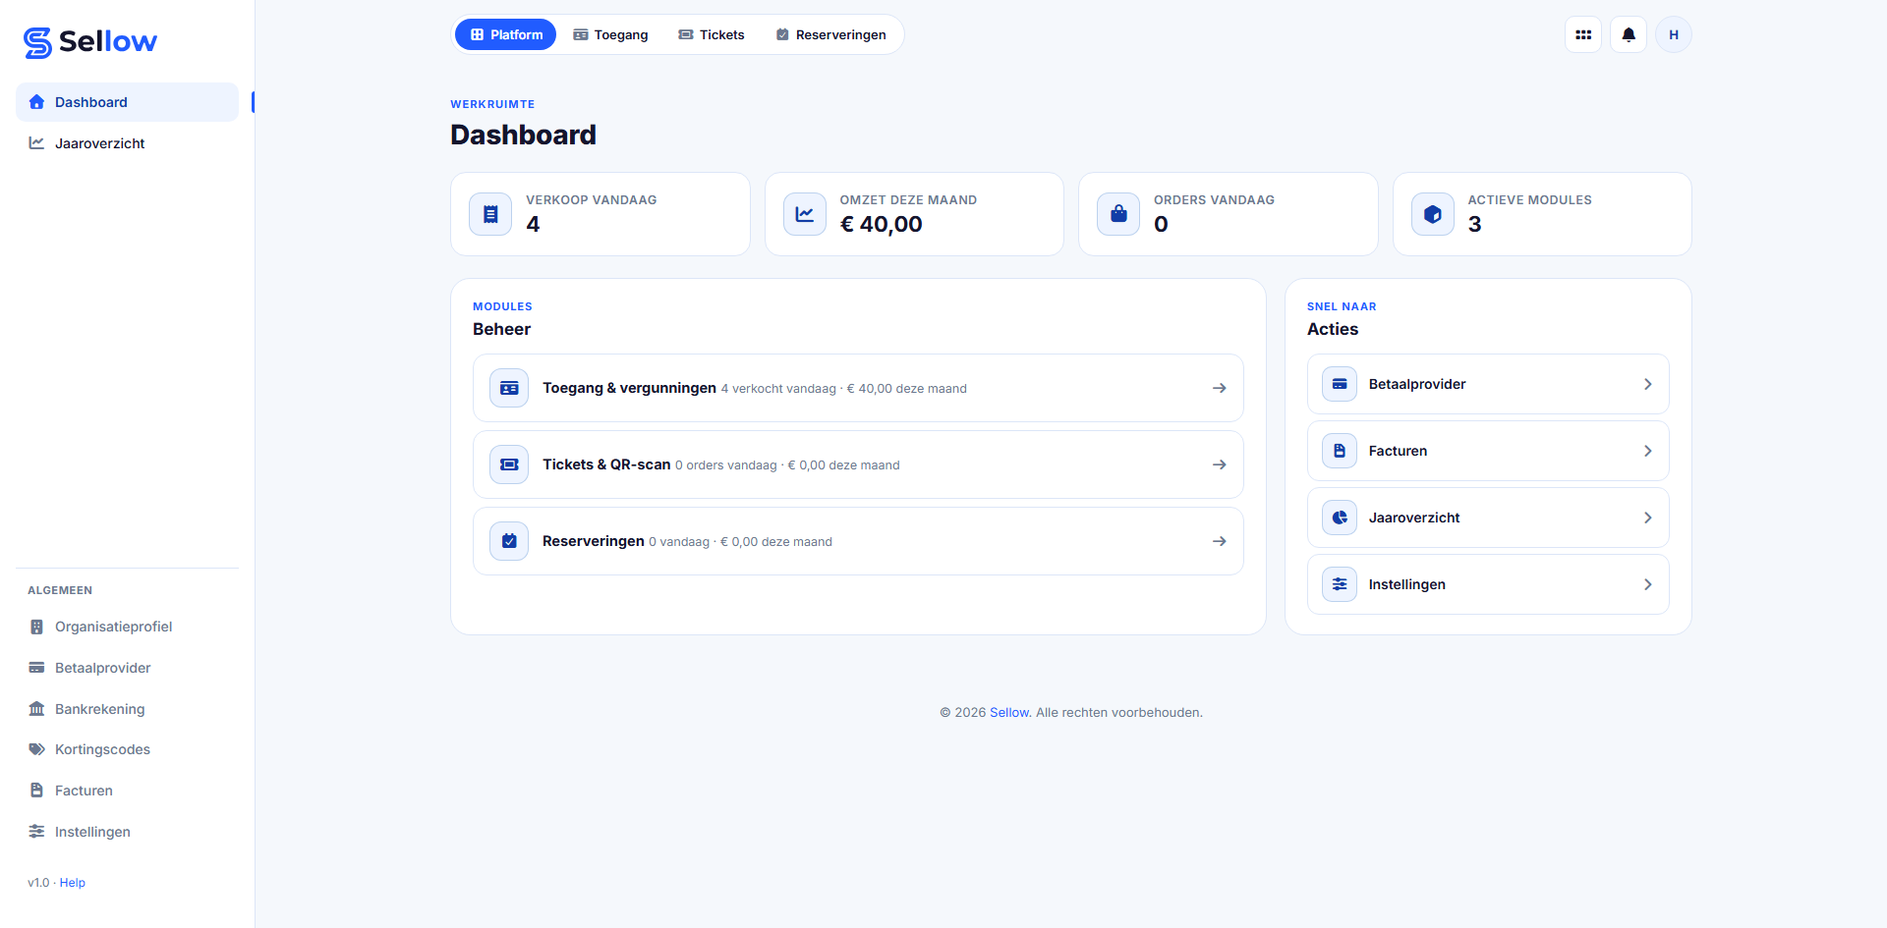
Task: Open the Facturen quick action
Action: (x=1488, y=451)
